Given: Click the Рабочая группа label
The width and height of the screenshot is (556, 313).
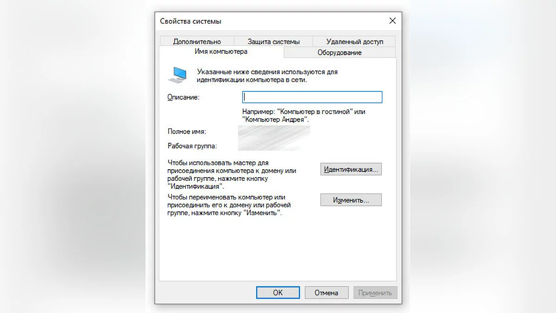Looking at the screenshot, I should coord(192,146).
